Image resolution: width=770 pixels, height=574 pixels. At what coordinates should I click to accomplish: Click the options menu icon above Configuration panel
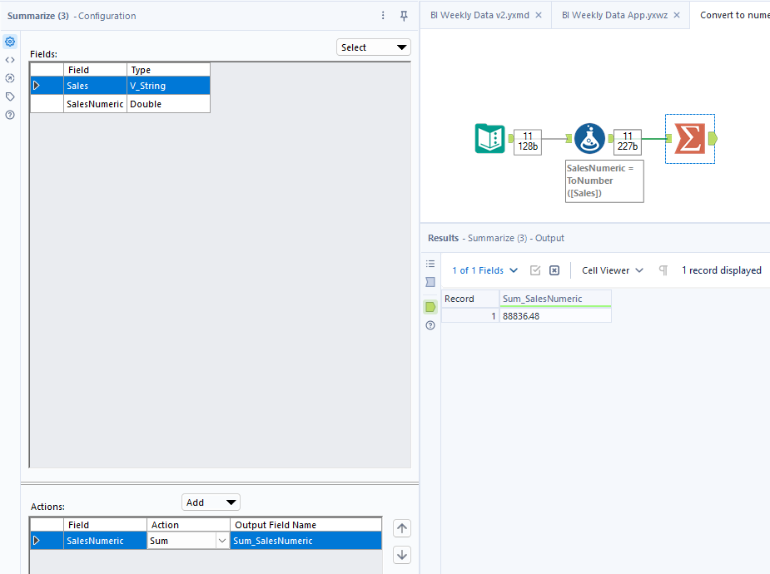coord(382,15)
